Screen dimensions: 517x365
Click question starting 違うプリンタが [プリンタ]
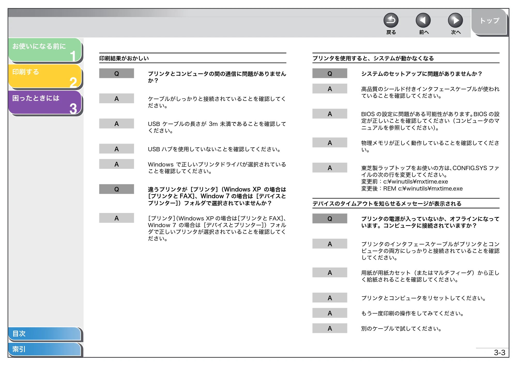[x=217, y=196]
